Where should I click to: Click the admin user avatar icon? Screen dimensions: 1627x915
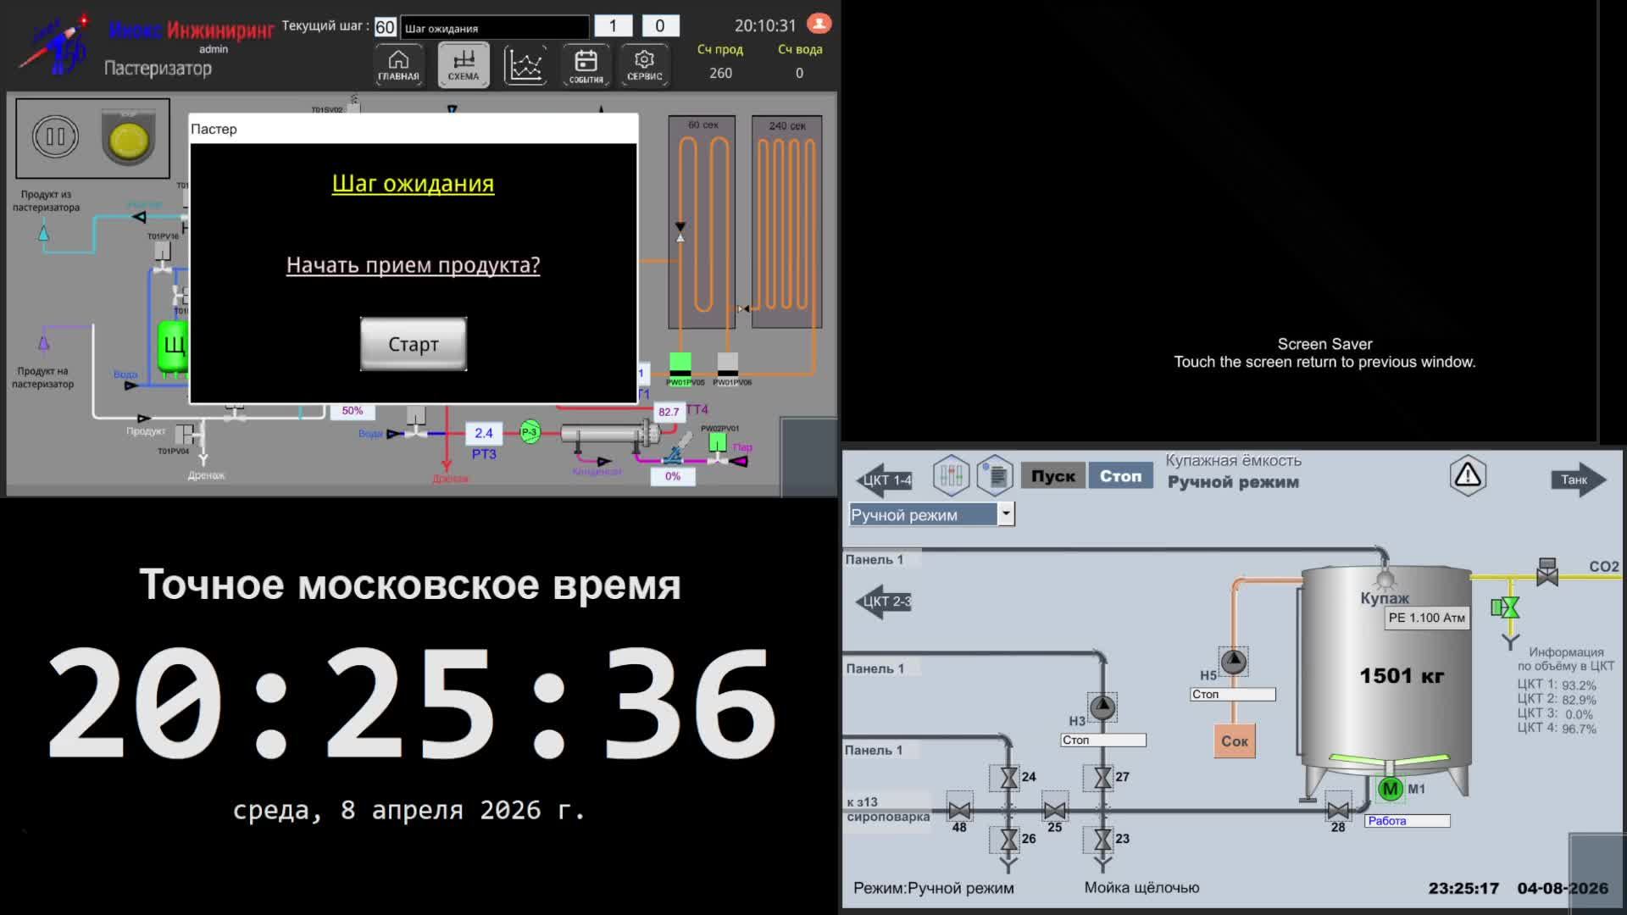[819, 24]
